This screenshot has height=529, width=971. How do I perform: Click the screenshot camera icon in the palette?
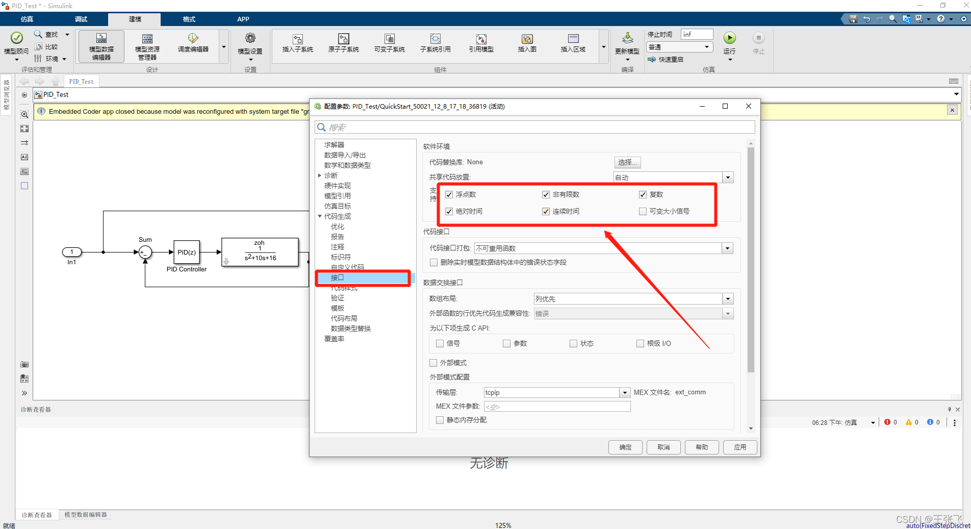(x=24, y=364)
